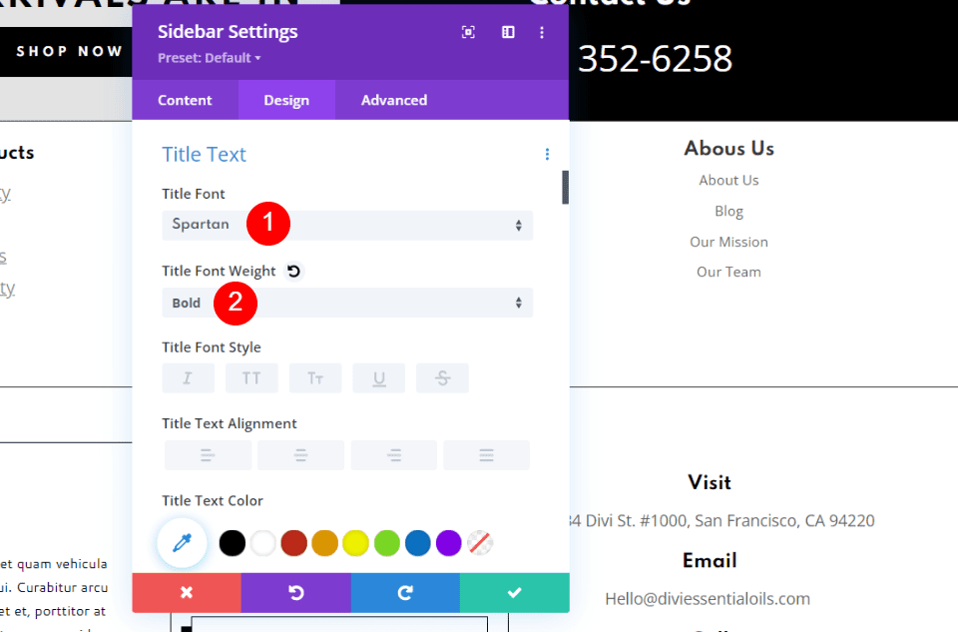Open the Title Text options three-dot menu
The height and width of the screenshot is (632, 958).
(547, 154)
